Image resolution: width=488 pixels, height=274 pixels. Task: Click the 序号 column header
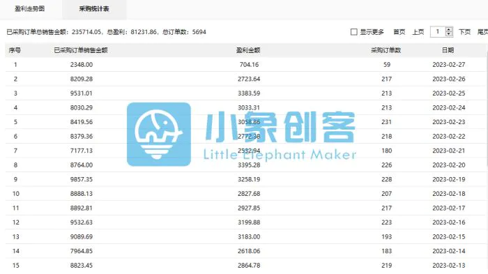[15, 50]
